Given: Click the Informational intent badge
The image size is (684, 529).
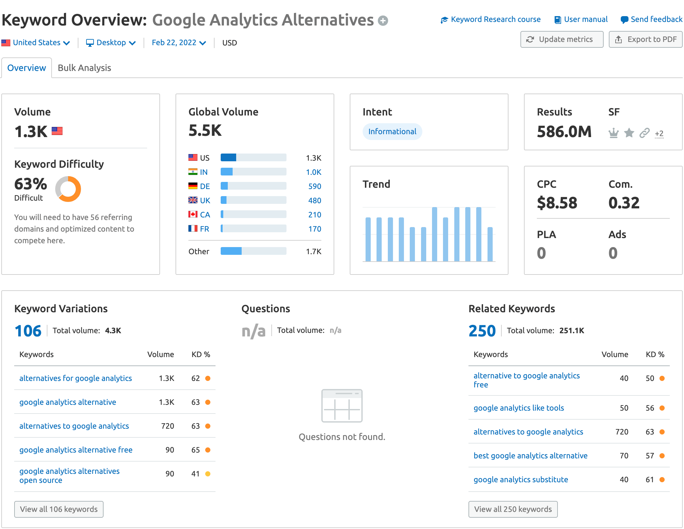Looking at the screenshot, I should point(392,132).
